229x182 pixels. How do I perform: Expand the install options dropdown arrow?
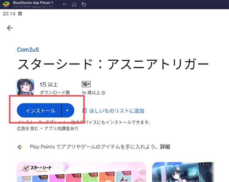[x=67, y=110]
